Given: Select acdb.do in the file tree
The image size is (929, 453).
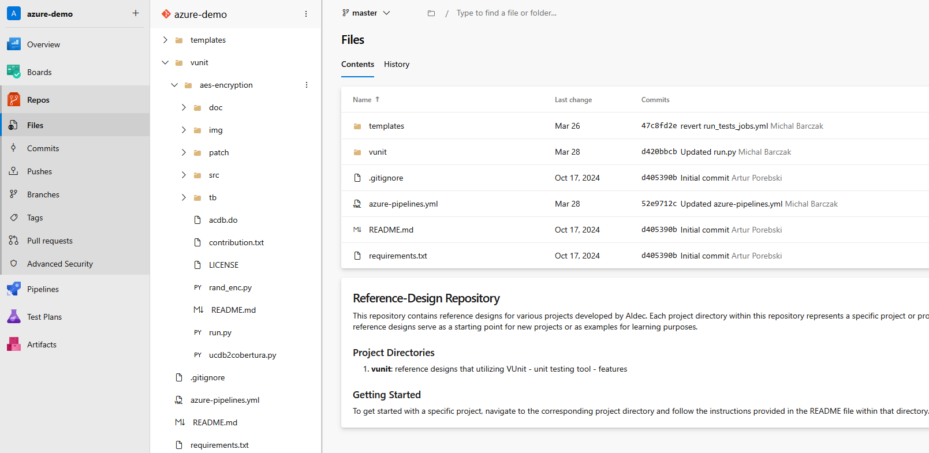Looking at the screenshot, I should [223, 220].
